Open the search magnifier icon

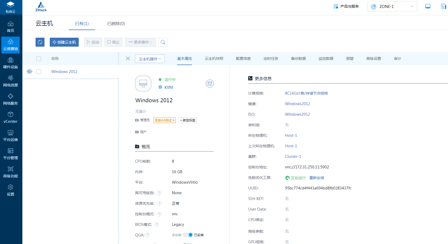click(163, 42)
